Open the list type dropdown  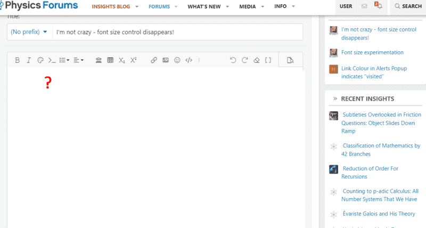click(64, 60)
